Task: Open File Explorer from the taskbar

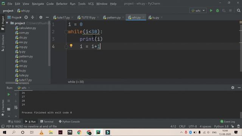Action: pos(51,132)
